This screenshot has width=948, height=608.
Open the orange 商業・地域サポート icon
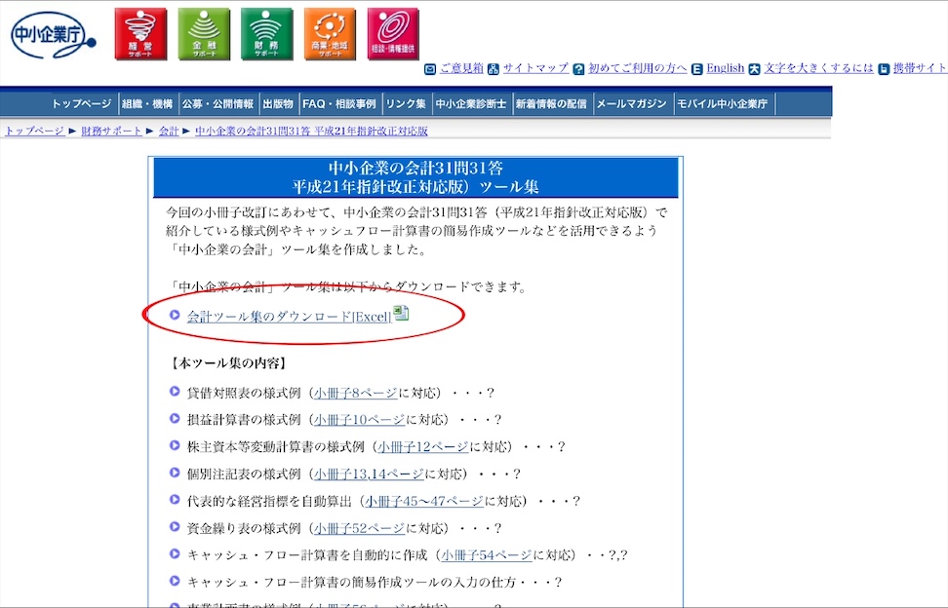(330, 34)
